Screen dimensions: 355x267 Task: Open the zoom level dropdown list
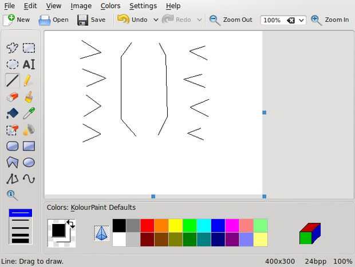301,21
